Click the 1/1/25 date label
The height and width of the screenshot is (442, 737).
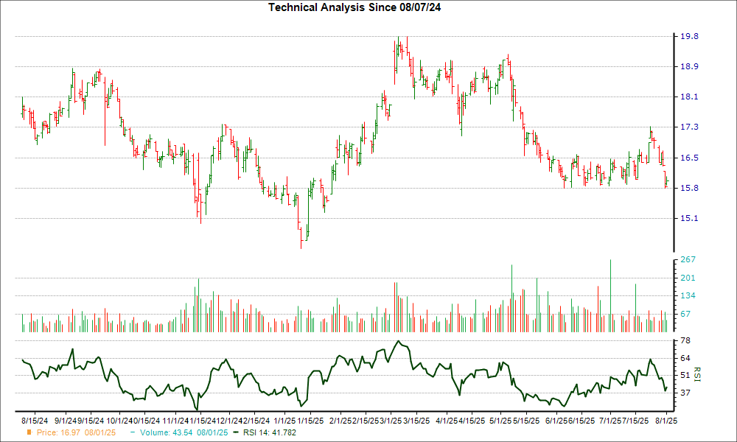coord(284,421)
